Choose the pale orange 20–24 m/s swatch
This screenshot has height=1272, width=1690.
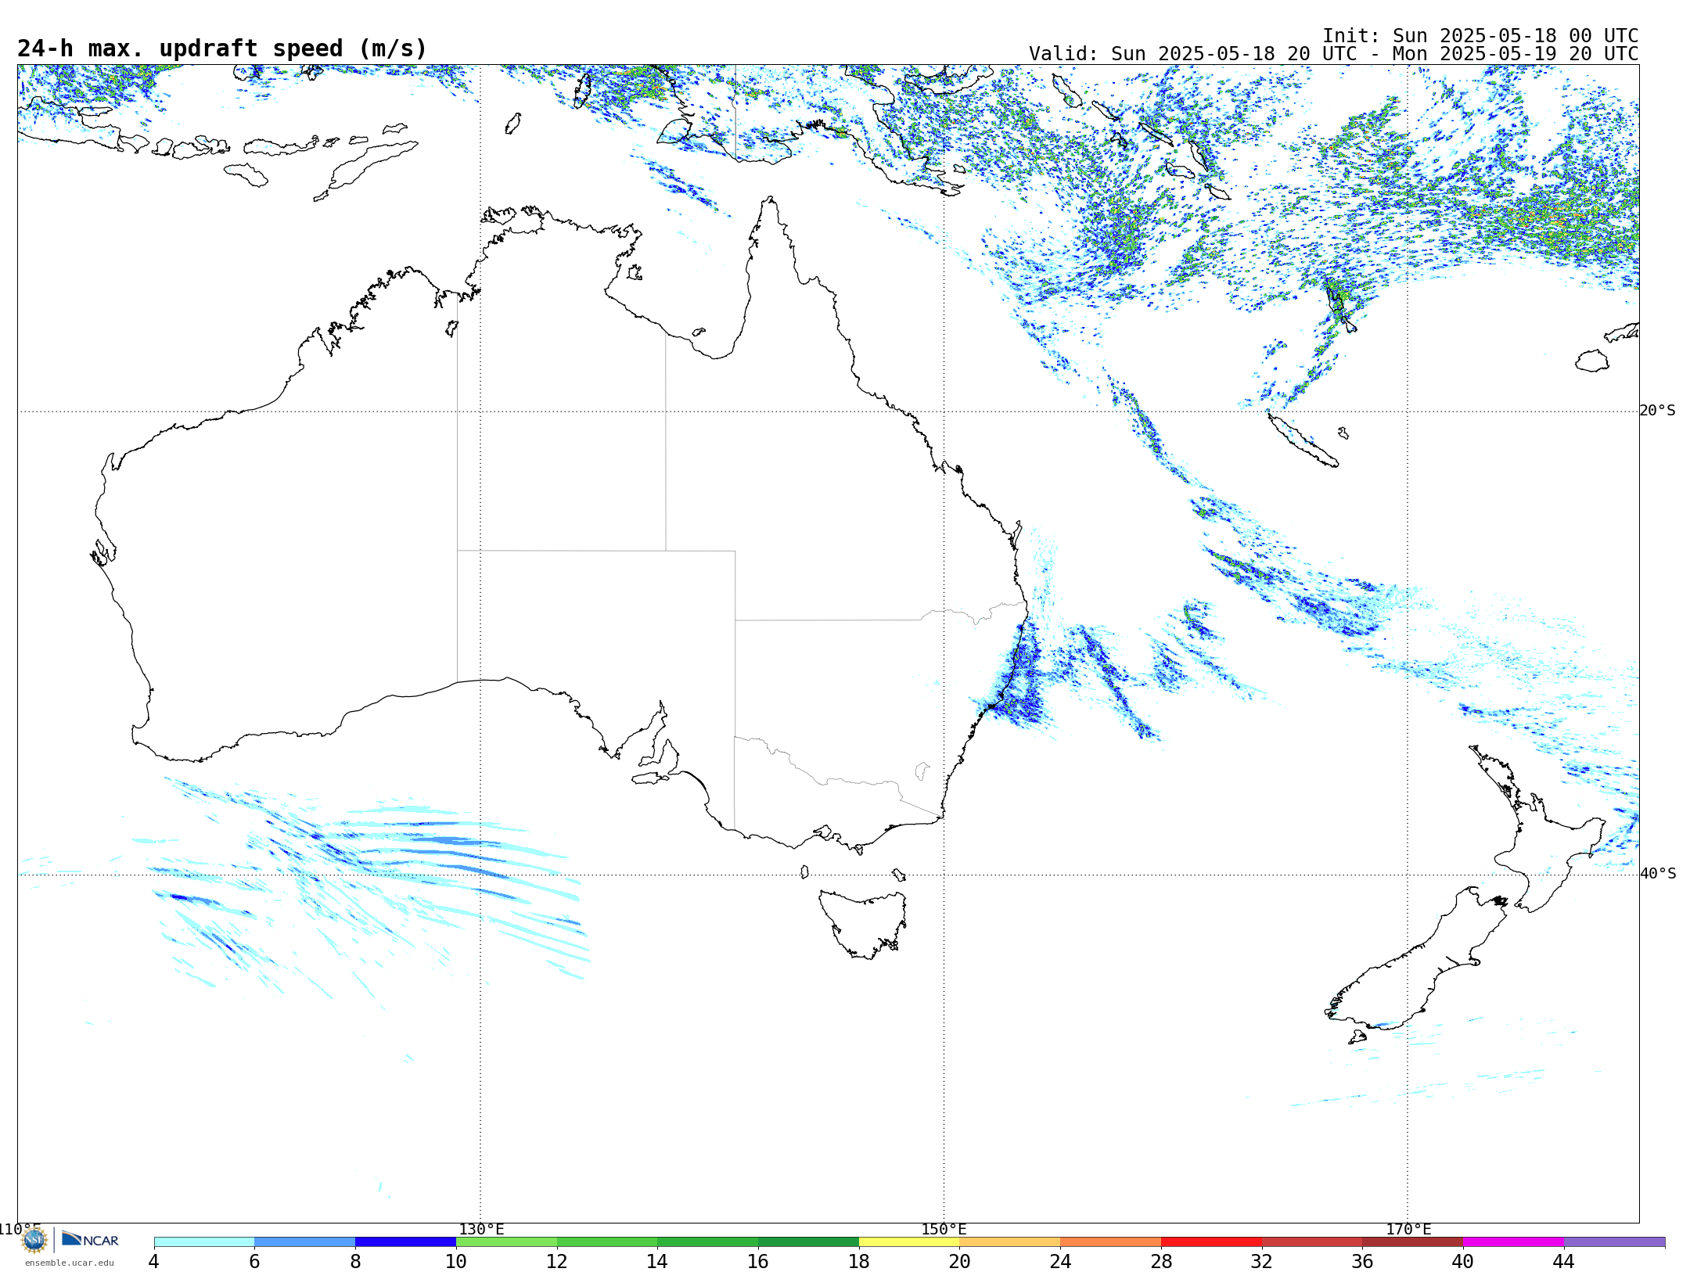click(1010, 1241)
